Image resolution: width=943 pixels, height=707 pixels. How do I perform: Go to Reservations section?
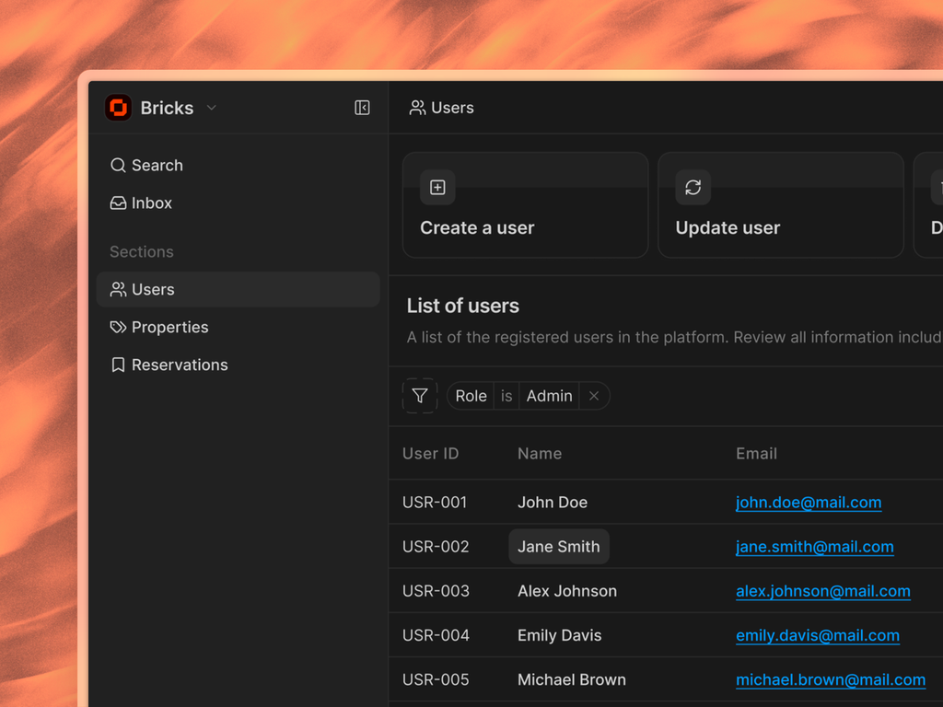coord(239,365)
